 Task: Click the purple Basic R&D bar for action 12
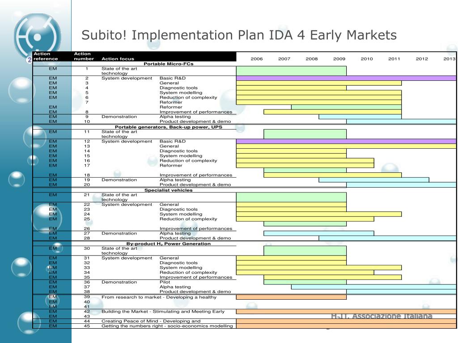(x=346, y=142)
